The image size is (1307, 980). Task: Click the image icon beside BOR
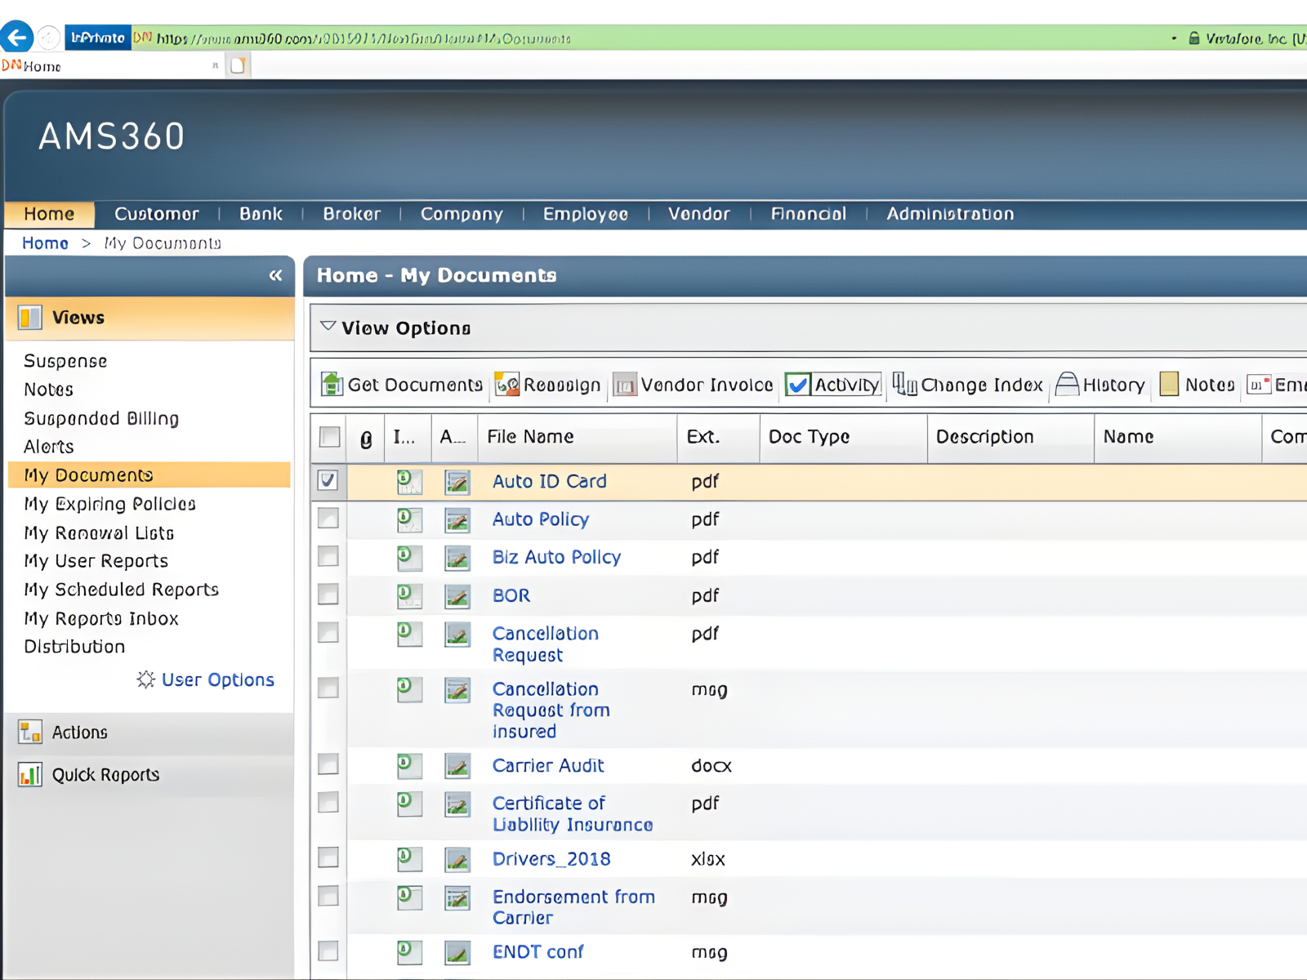[457, 596]
